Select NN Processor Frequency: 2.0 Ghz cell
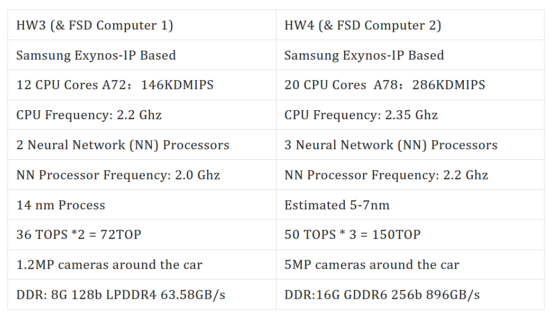552x318 pixels. [x=142, y=175]
